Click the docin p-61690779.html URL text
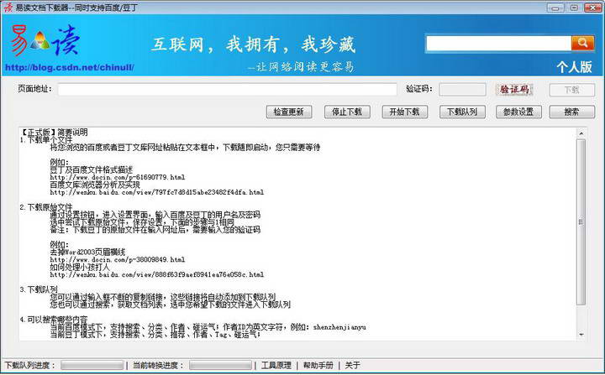605x375 pixels. click(x=118, y=177)
